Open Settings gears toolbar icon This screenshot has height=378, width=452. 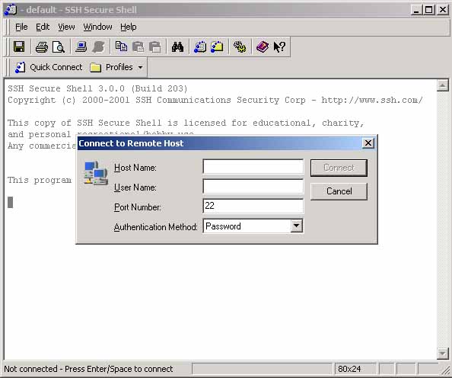point(240,46)
